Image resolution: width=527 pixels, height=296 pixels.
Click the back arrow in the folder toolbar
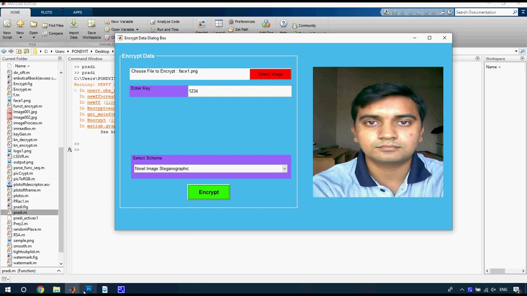point(4,51)
